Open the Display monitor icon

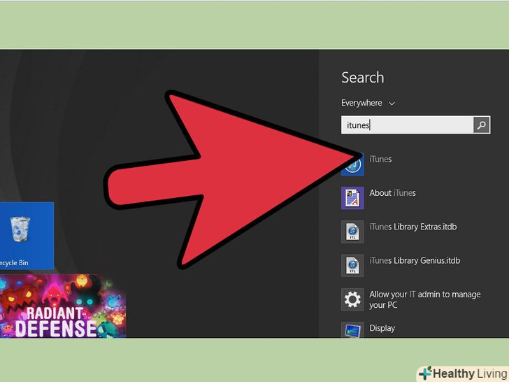coord(352,330)
